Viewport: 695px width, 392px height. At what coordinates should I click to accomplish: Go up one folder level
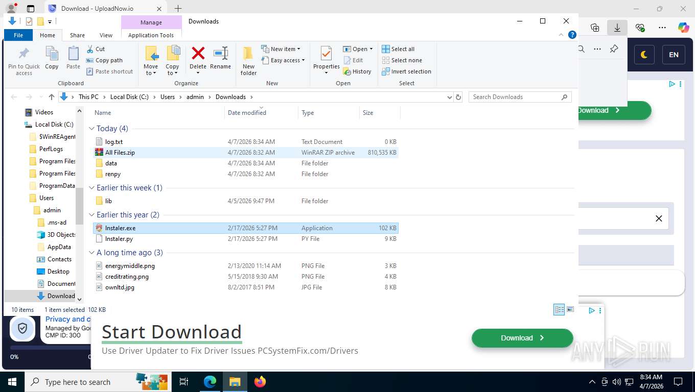coord(52,97)
